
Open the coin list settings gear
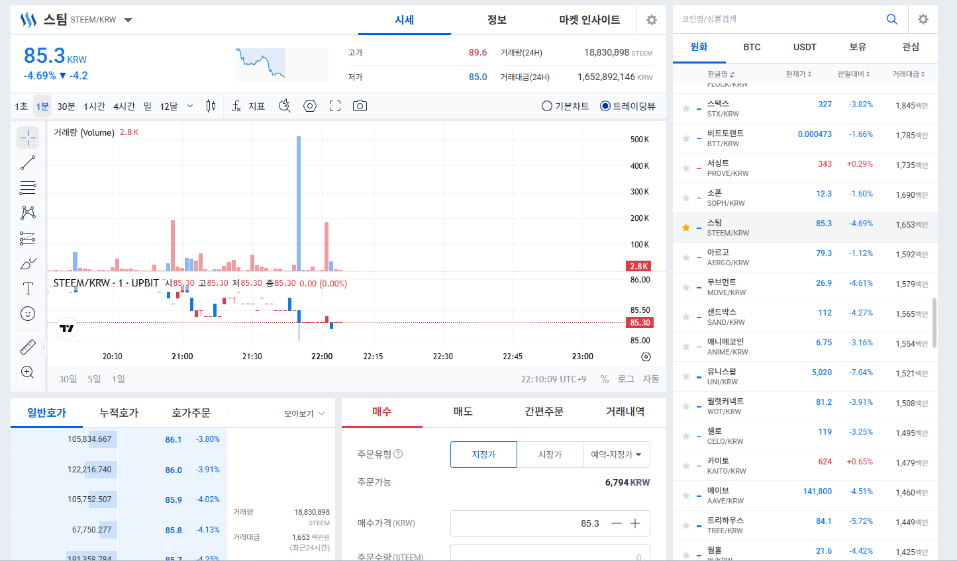click(x=923, y=19)
